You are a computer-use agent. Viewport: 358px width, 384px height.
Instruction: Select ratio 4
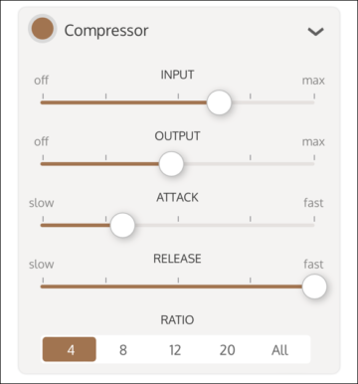pos(70,349)
